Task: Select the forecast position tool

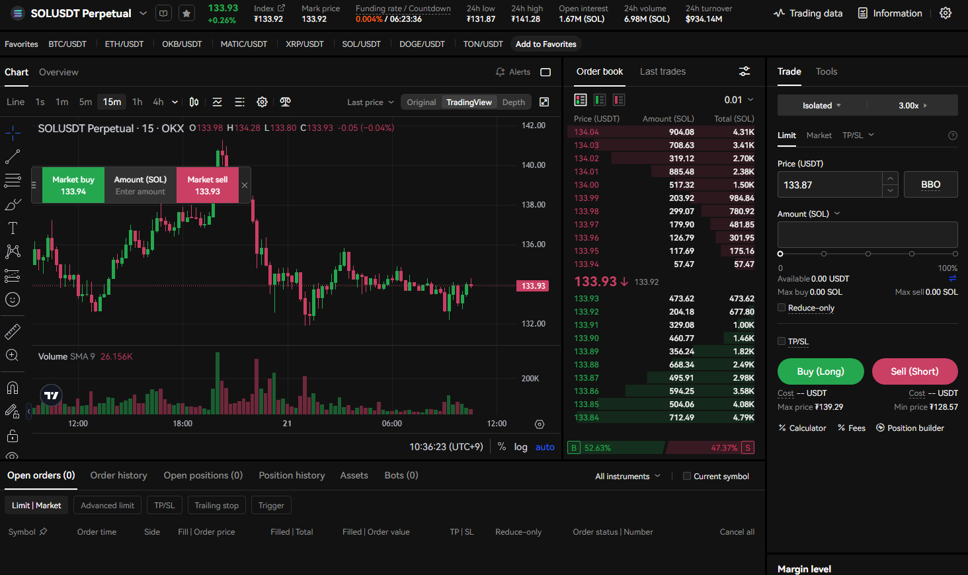Action: (x=13, y=276)
